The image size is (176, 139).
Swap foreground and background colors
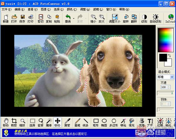coord(169,56)
